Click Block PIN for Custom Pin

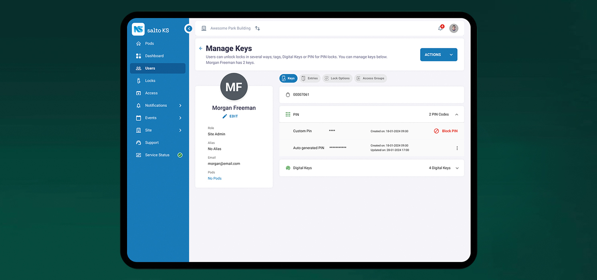450,131
